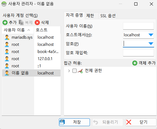157x129 pixels.
Task: Focus the 사용자 이름 input field
Action: click(x=138, y=26)
